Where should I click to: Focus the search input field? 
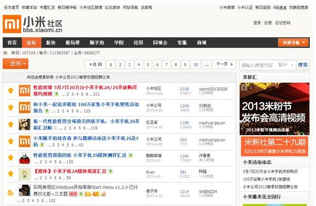click(259, 65)
